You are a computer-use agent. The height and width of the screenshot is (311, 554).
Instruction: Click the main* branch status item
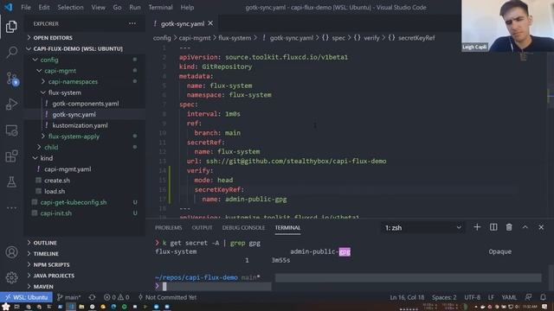tap(69, 297)
